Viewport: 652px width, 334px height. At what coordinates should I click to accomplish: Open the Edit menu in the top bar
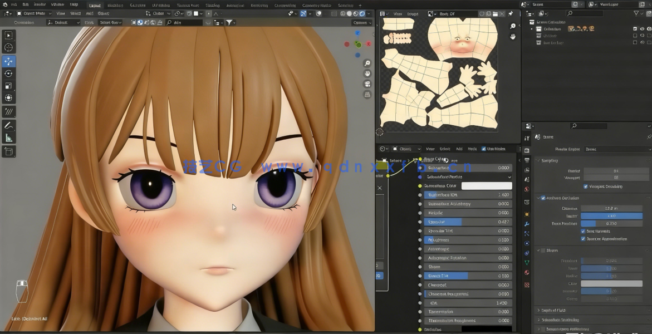25,4
